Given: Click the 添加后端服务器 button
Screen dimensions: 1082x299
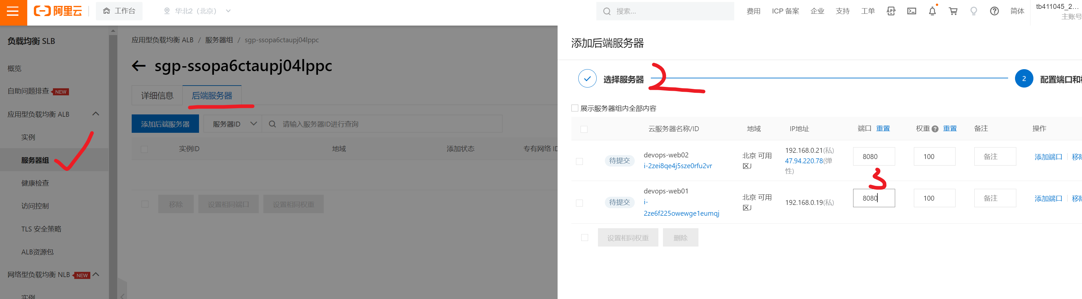Looking at the screenshot, I should 165,124.
